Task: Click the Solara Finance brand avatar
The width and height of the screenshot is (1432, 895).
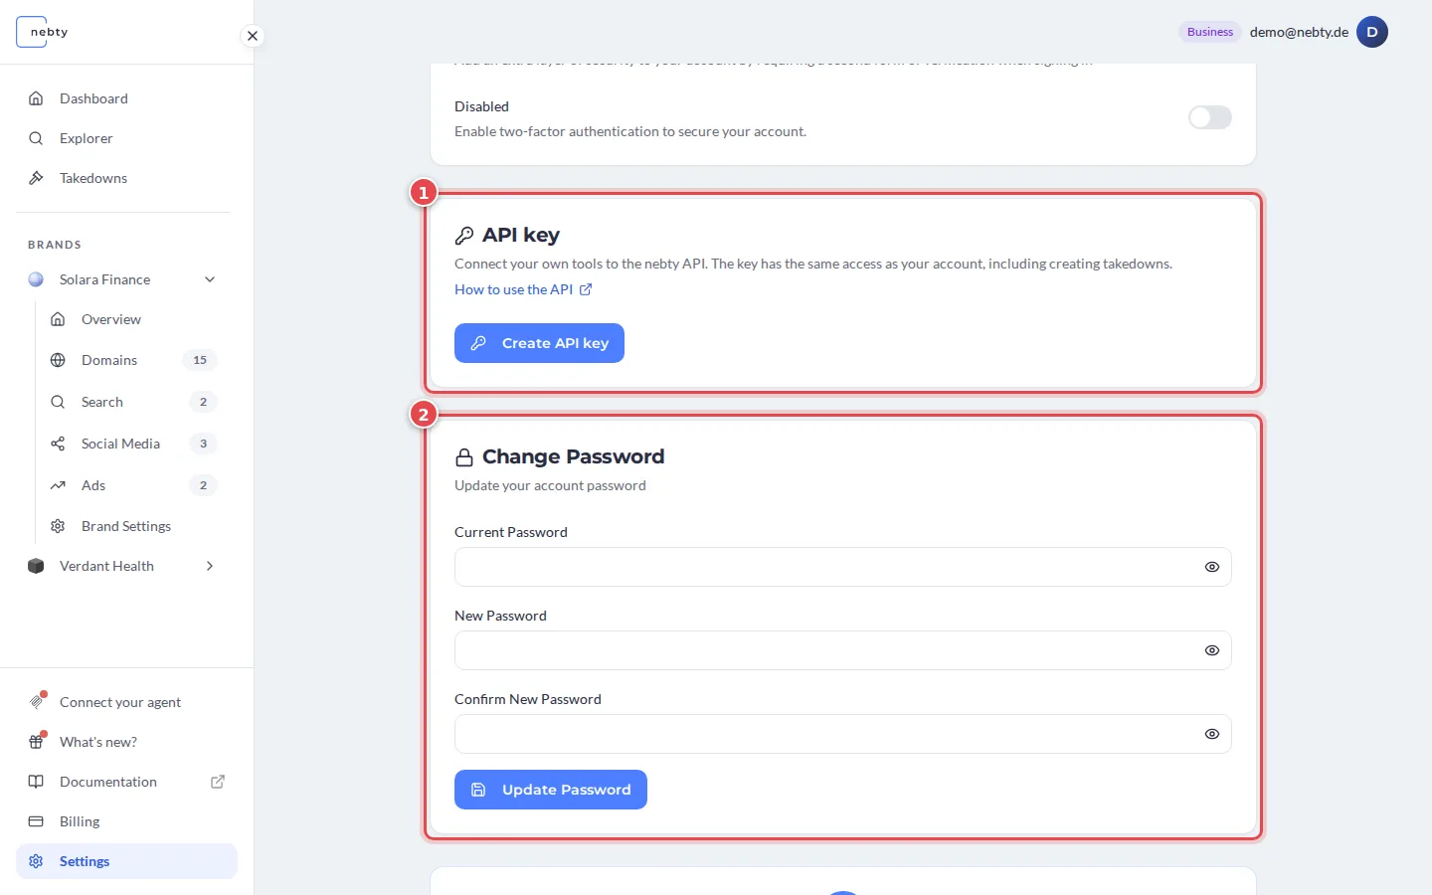Action: click(36, 279)
